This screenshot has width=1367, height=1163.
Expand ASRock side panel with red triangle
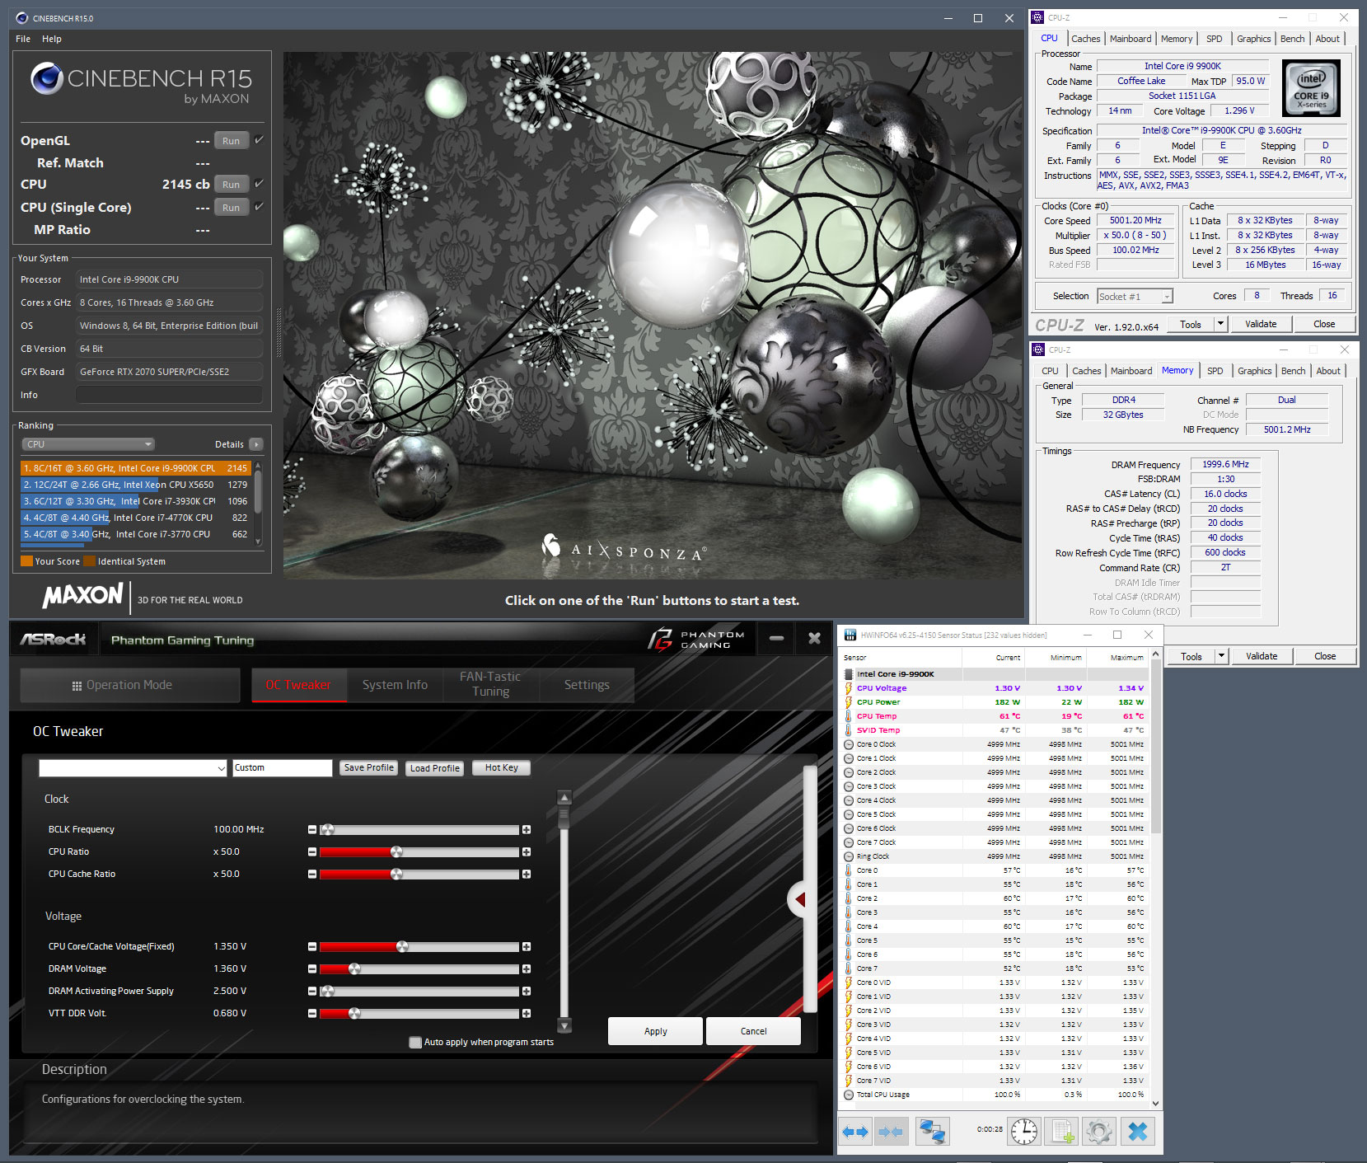tap(799, 899)
